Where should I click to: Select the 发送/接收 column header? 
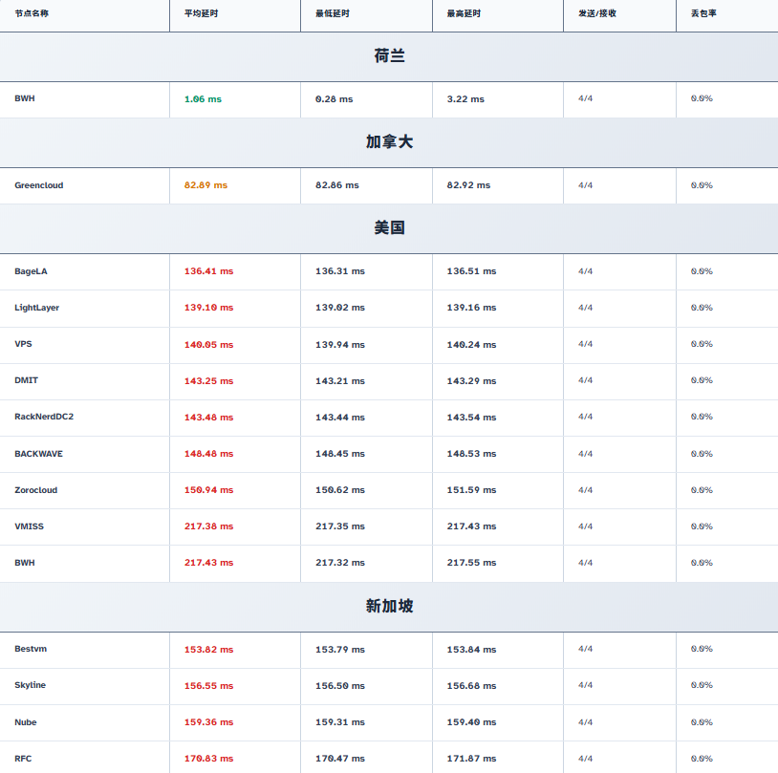pos(597,13)
